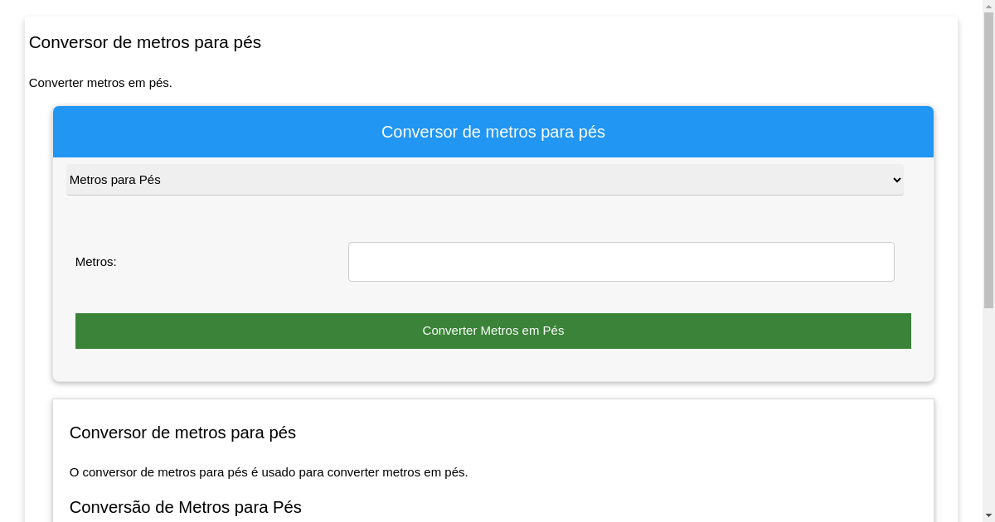Select the 'Metros:' label

[x=95, y=262]
